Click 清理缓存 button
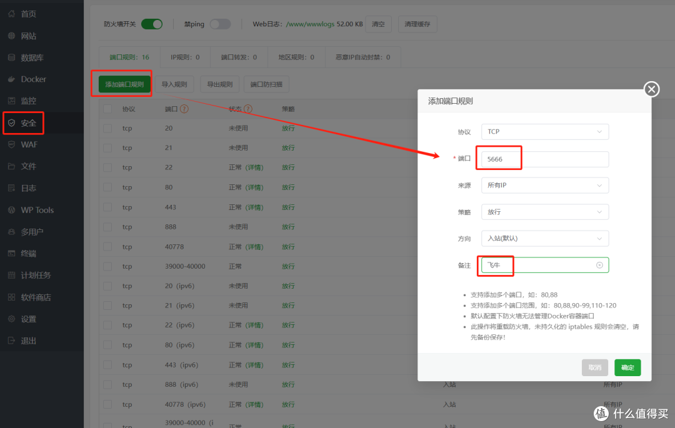 click(x=417, y=24)
